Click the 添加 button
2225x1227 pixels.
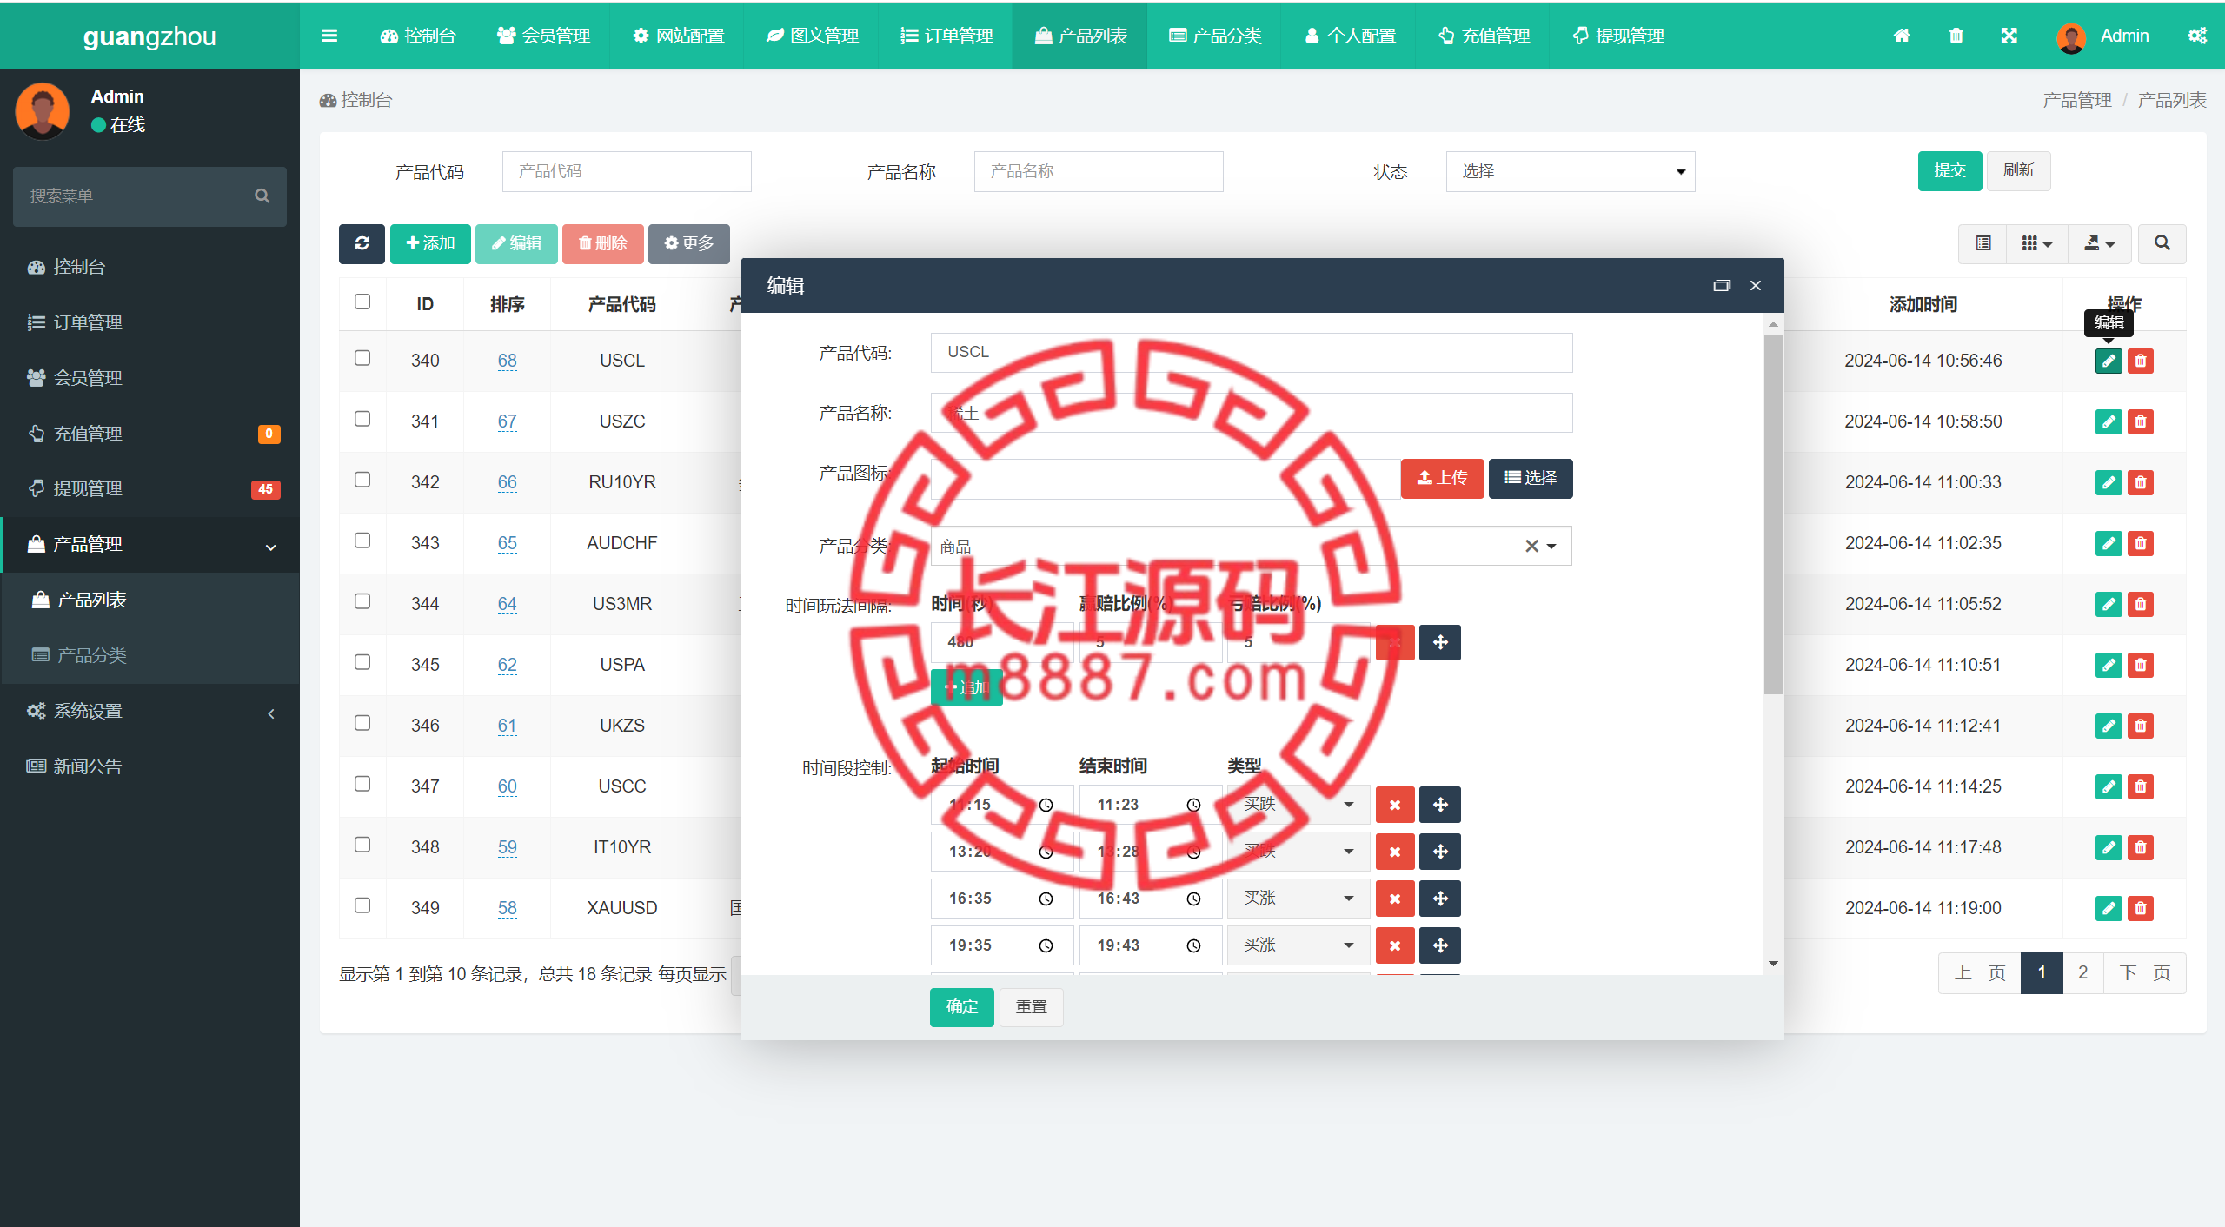(x=430, y=243)
